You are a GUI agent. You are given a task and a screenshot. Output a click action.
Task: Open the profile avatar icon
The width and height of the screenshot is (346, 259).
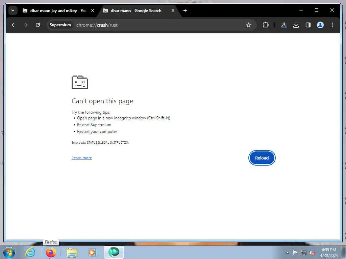320,25
